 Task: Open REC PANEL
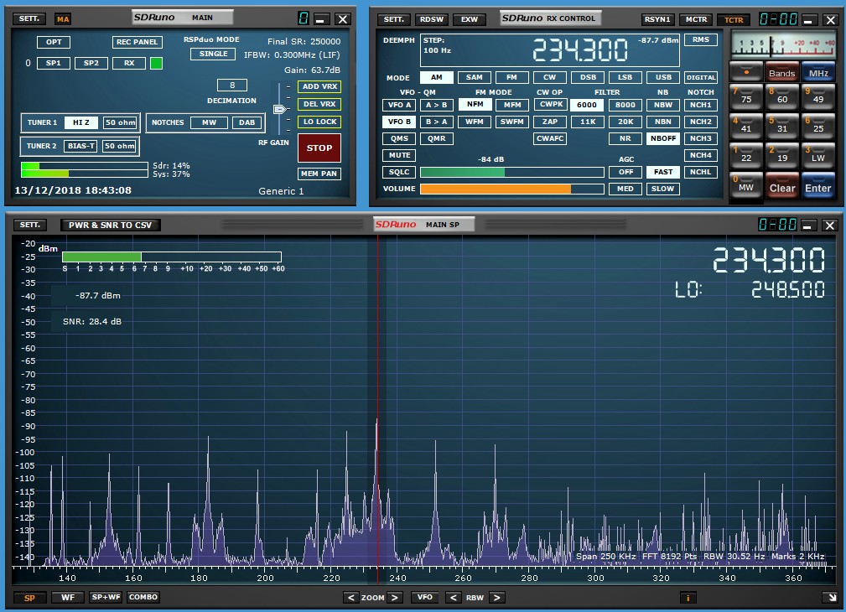tap(137, 42)
